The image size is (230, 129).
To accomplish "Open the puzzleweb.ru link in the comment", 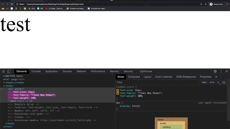I will coord(65,120).
